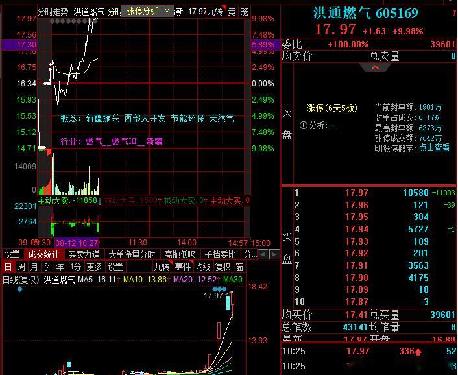
Task: Click buy level 7 price 17.91
Action: pyautogui.click(x=357, y=265)
